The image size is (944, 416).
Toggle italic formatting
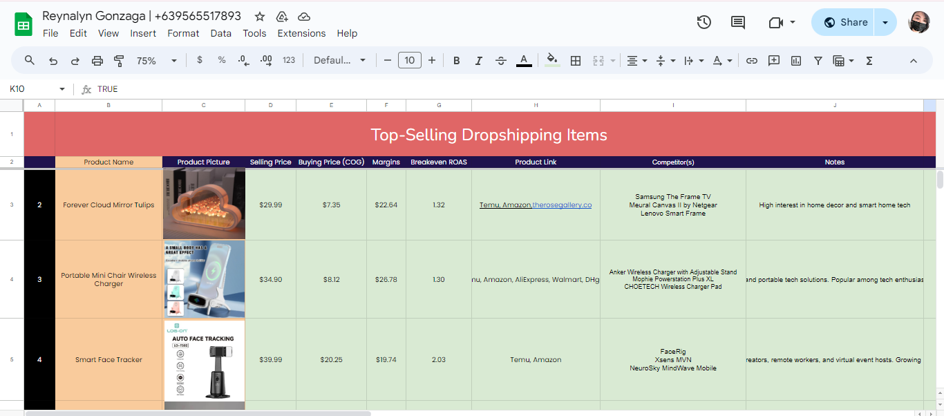pos(479,61)
